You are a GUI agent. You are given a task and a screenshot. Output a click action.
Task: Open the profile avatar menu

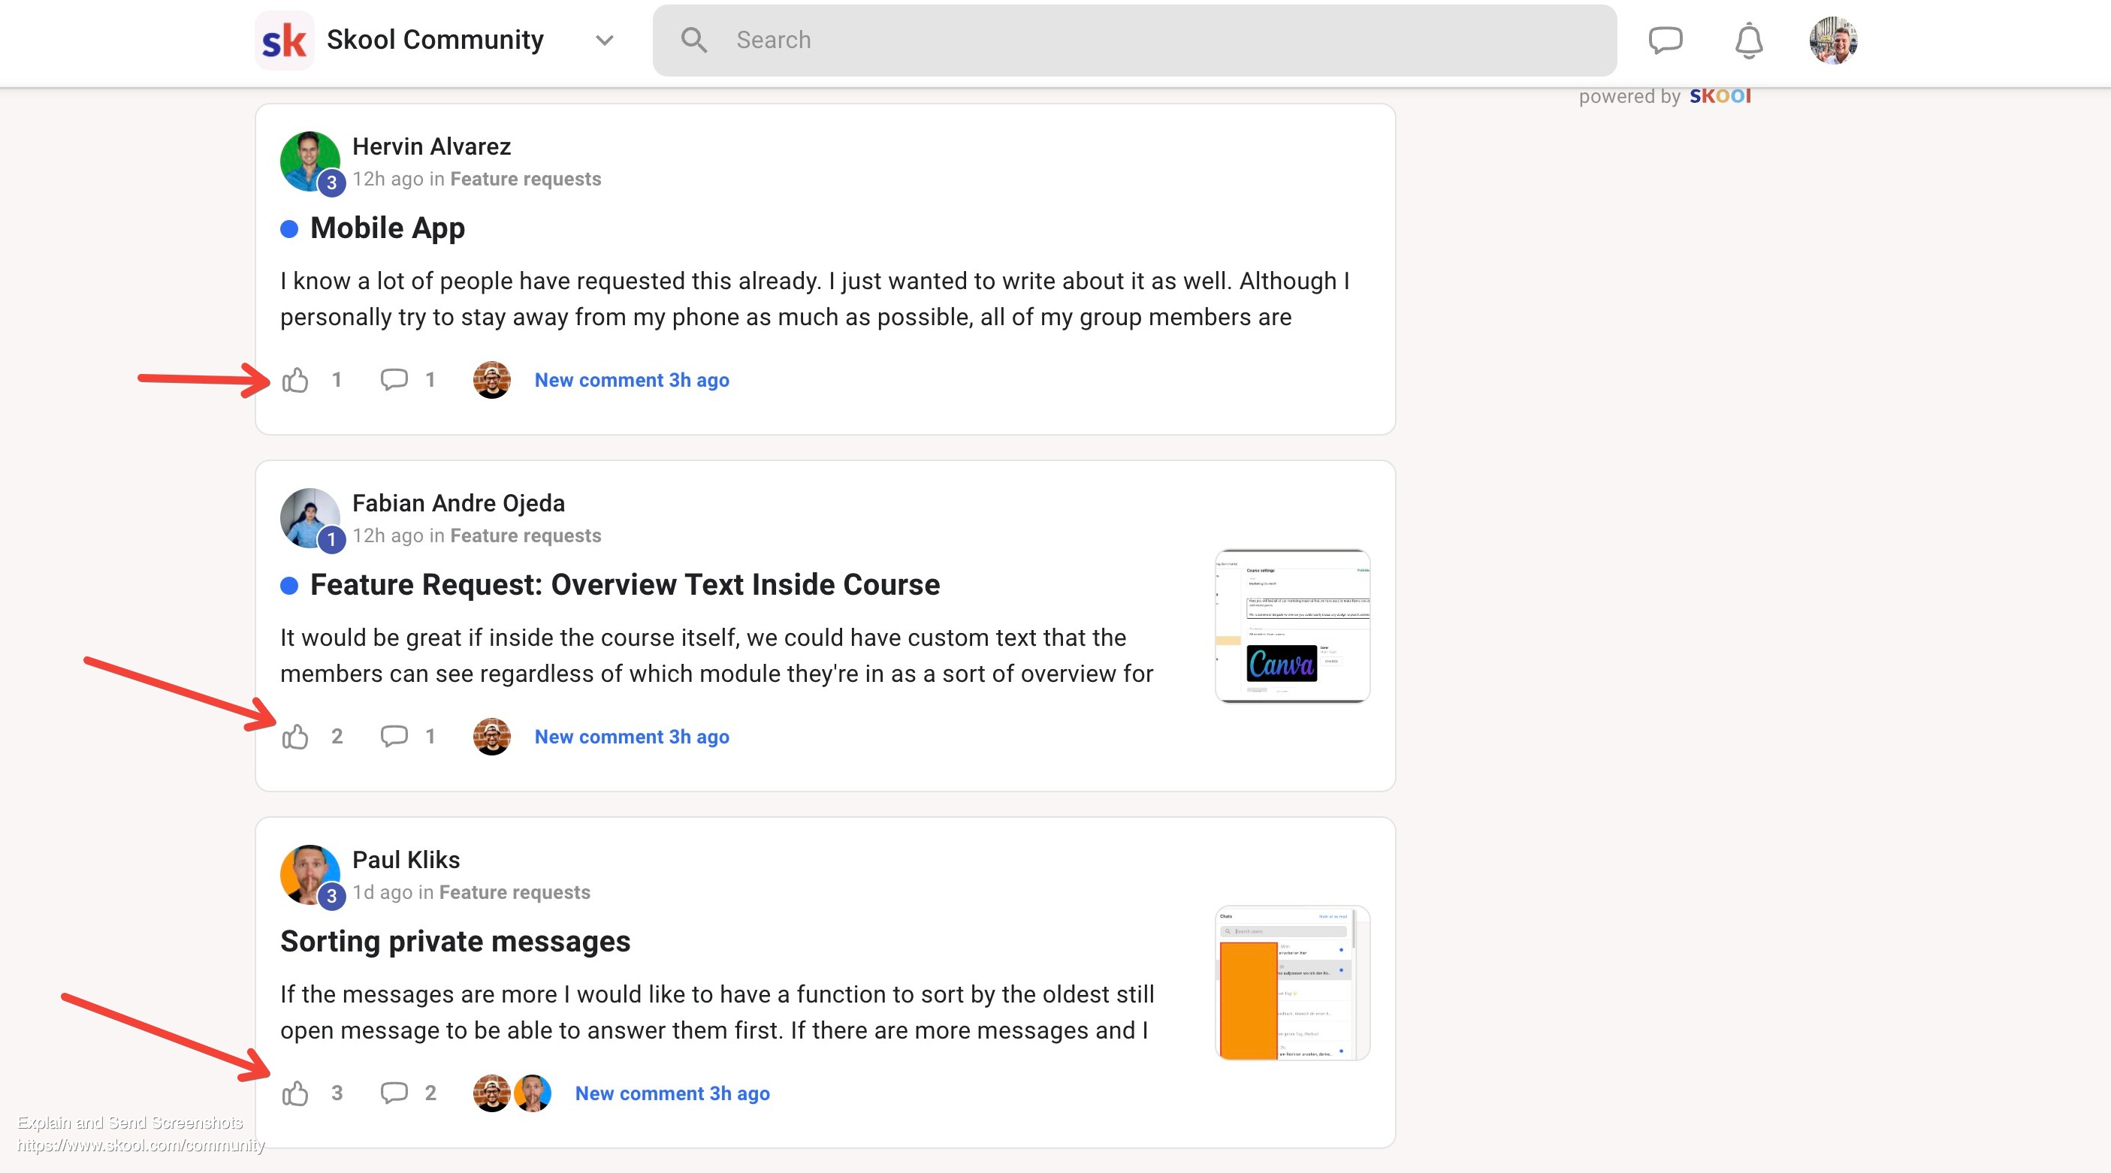(1832, 40)
